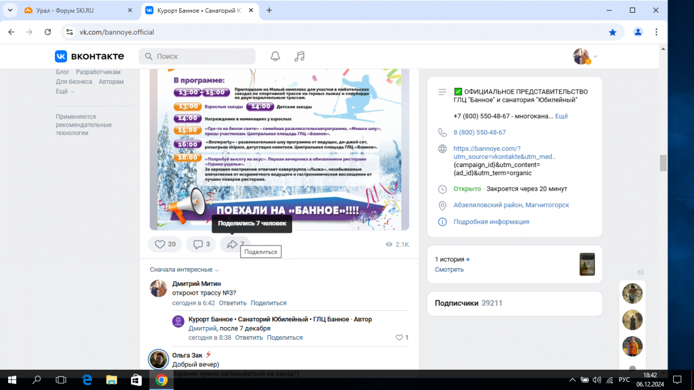Screen dimensions: 694x390
Task: Share Дмитрий Митин's comment
Action: [x=268, y=303]
